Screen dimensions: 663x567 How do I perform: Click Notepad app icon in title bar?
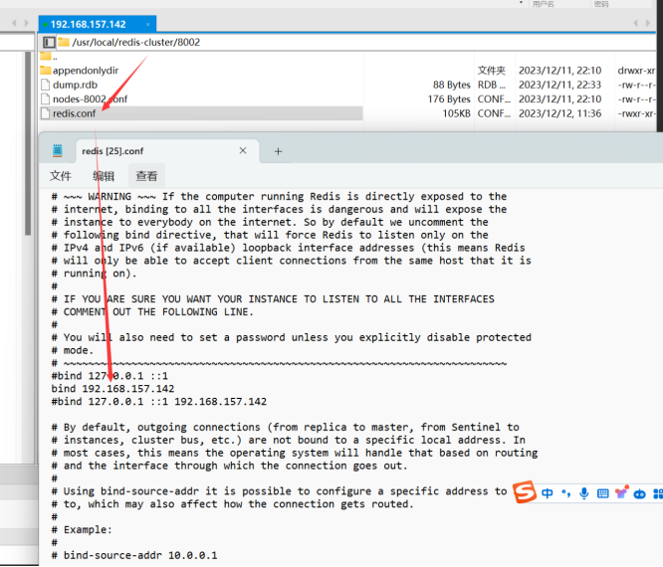[x=58, y=150]
